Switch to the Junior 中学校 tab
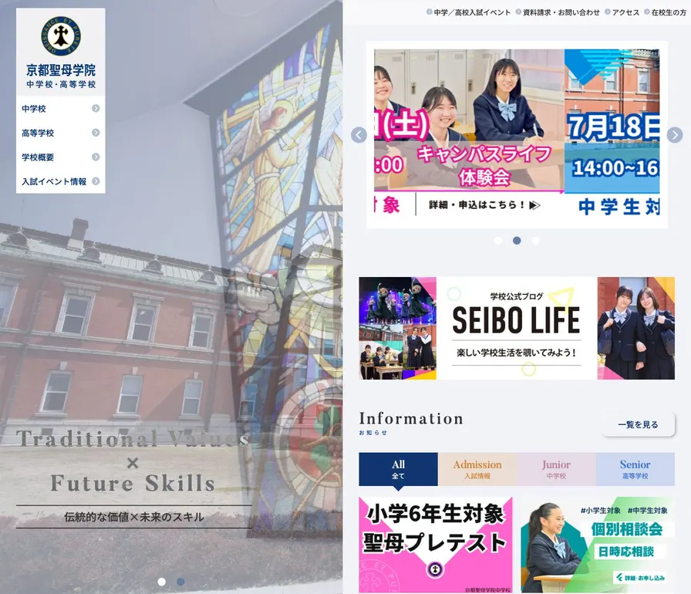Screen dimensions: 691x594 556,469
